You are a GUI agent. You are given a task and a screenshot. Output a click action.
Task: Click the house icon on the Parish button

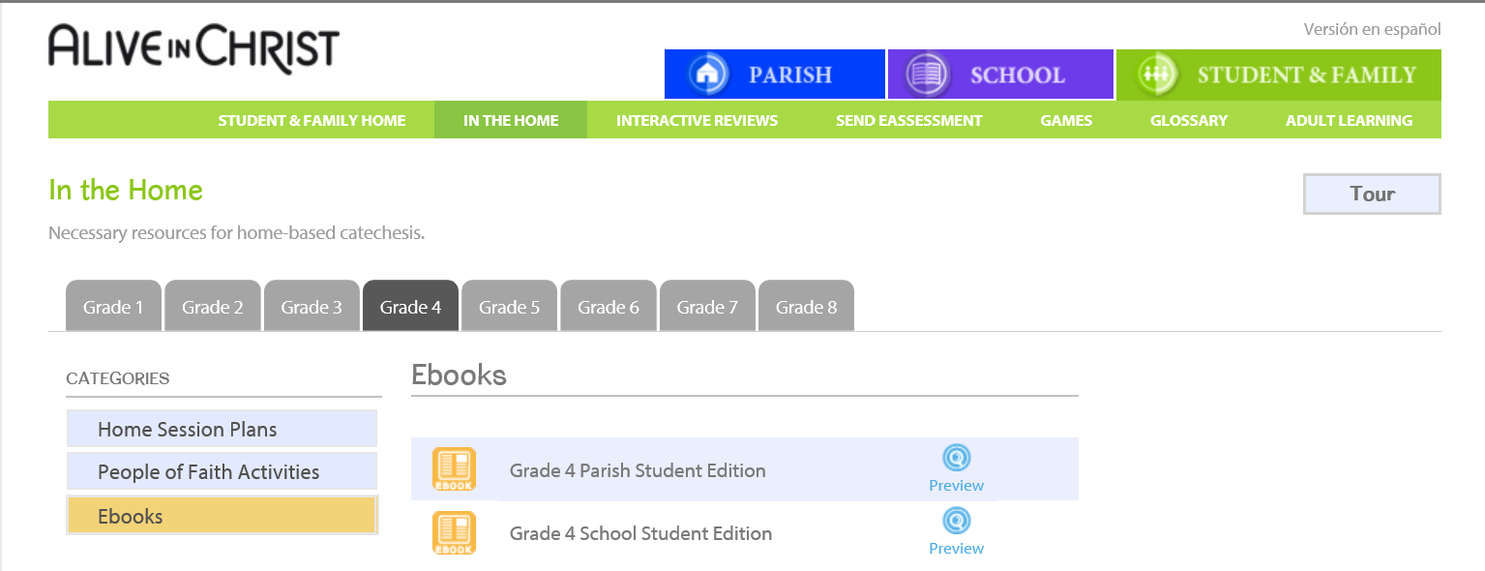(x=708, y=75)
